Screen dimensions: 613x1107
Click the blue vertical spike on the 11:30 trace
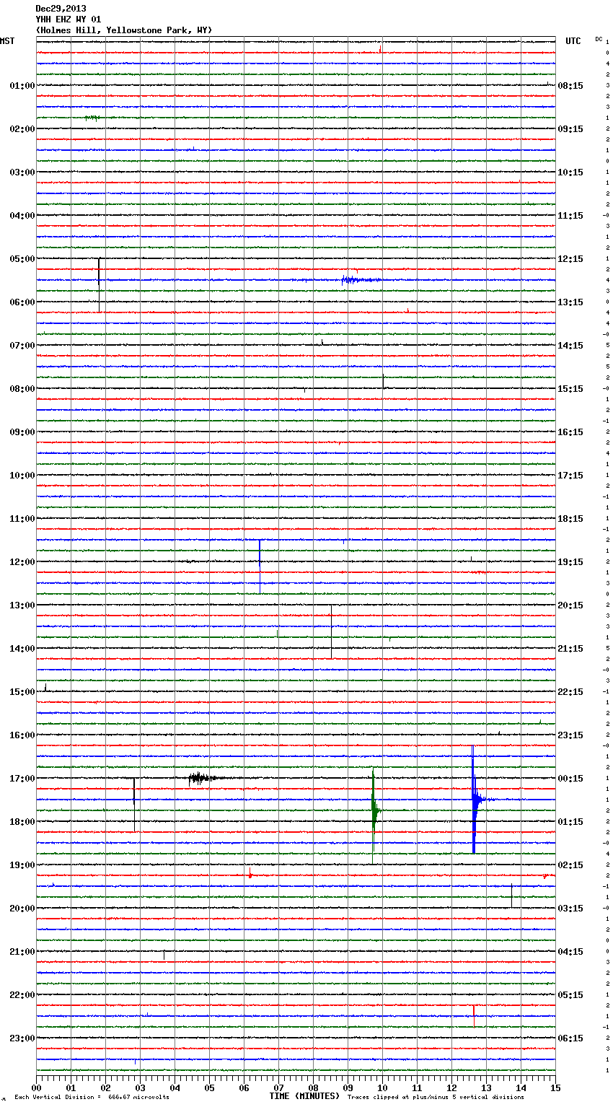click(x=260, y=565)
